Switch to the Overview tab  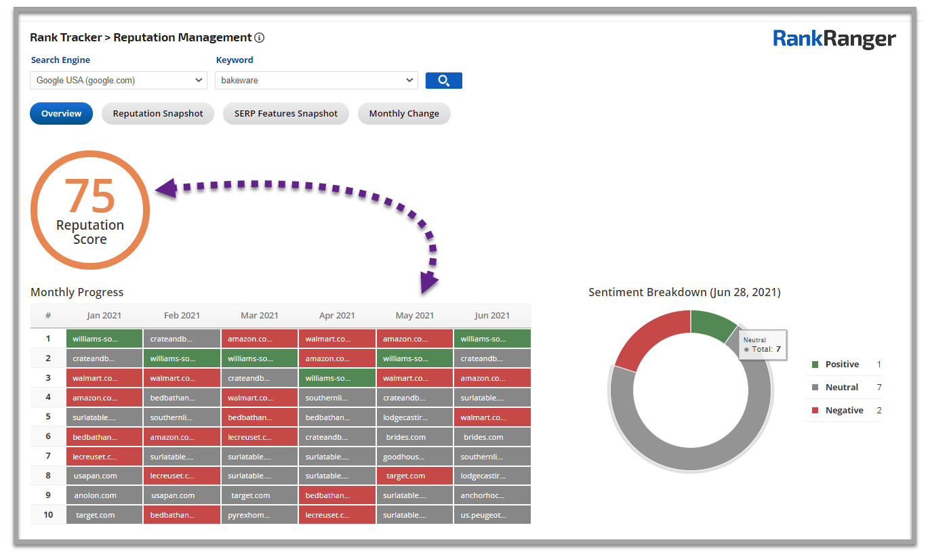(x=61, y=114)
